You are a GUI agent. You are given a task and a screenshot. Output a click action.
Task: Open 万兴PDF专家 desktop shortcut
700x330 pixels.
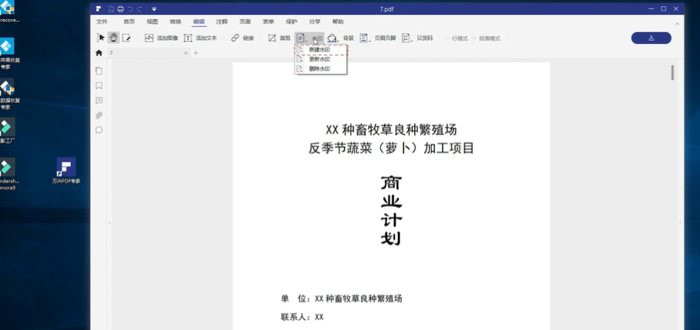(66, 170)
